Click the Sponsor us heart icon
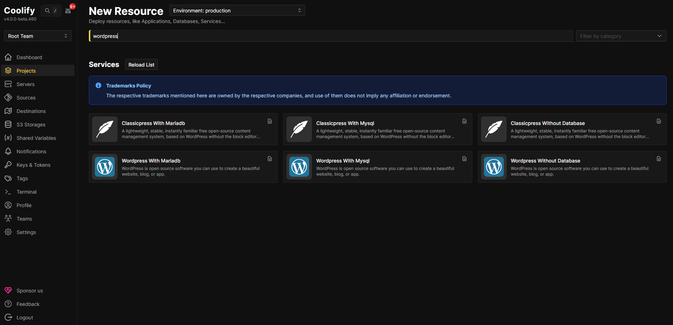This screenshot has height=325, width=673. coord(8,291)
